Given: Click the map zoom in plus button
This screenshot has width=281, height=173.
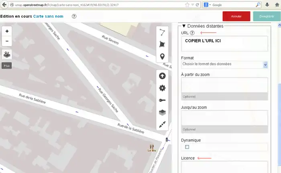Looking at the screenshot, I should tap(7, 31).
